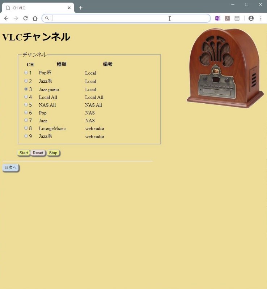Click the CH column header

pyautogui.click(x=30, y=65)
